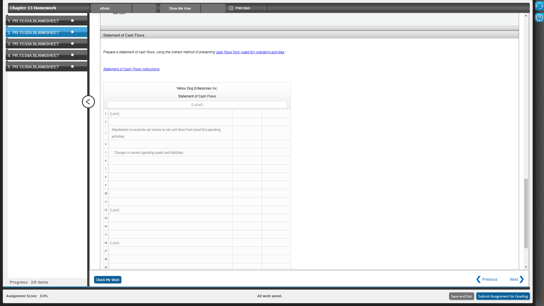Click the scrollbar down arrow
544x306 pixels.
tap(526, 267)
